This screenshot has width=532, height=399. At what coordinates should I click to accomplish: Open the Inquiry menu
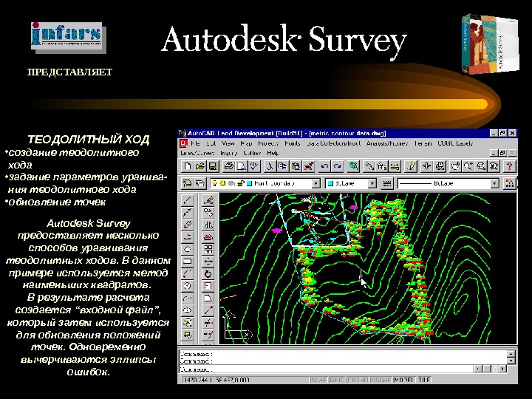[229, 153]
